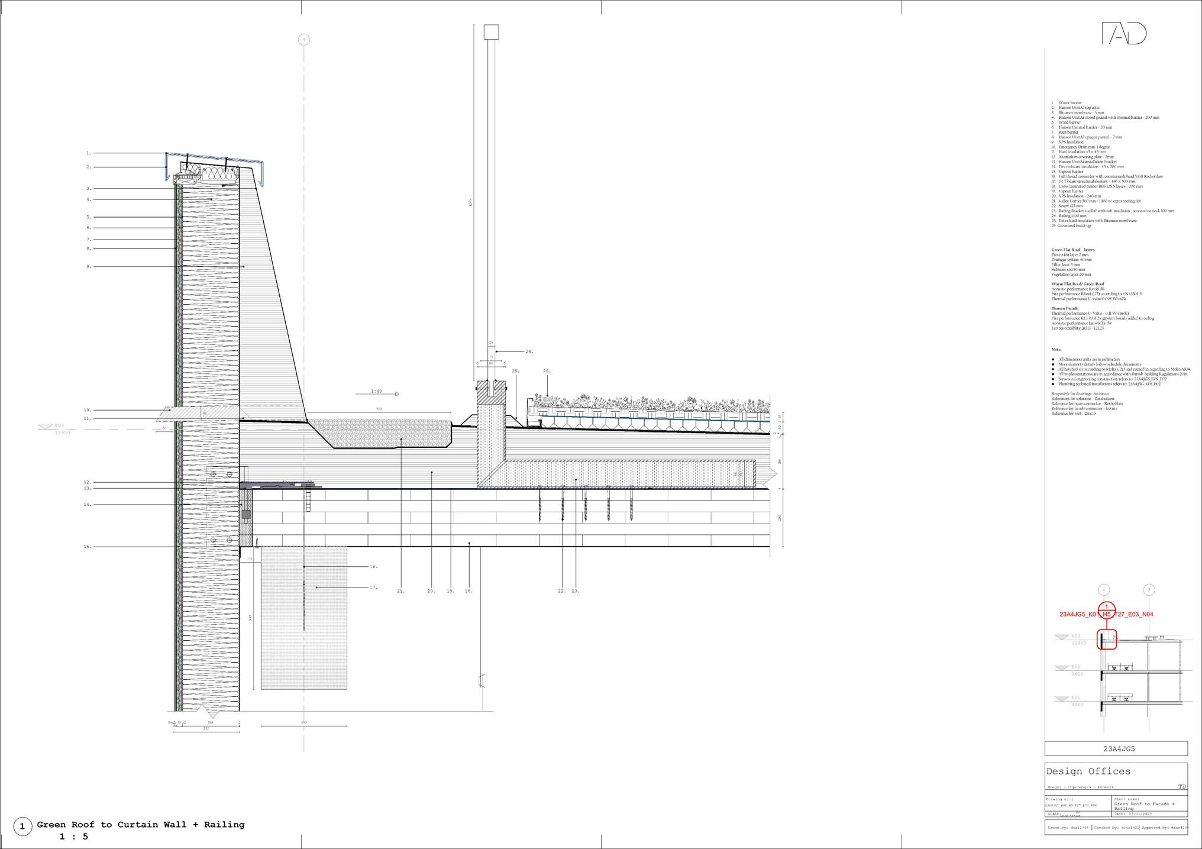1202x849 pixels.
Task: Click the 1:40 slope arrow symbol
Action: tap(377, 392)
